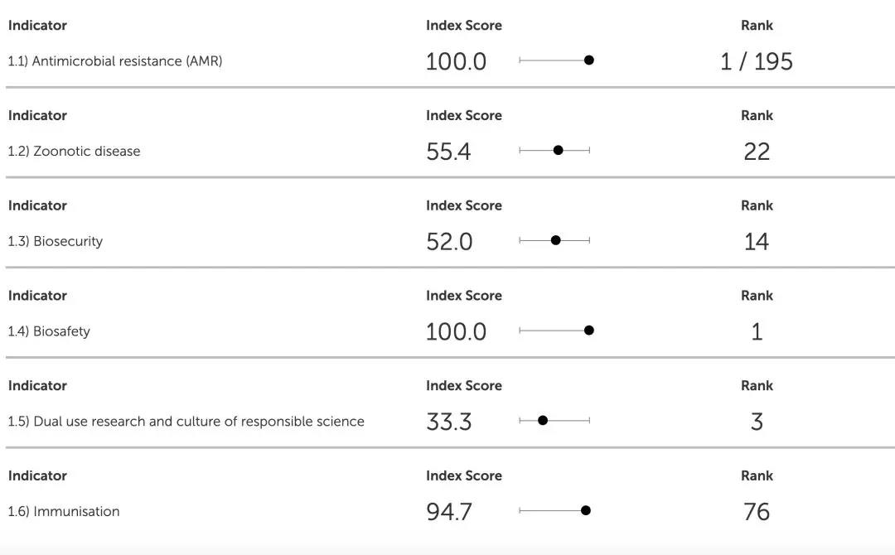The image size is (895, 555).
Task: Click the Biosecurity rank value 14
Action: pyautogui.click(x=757, y=242)
